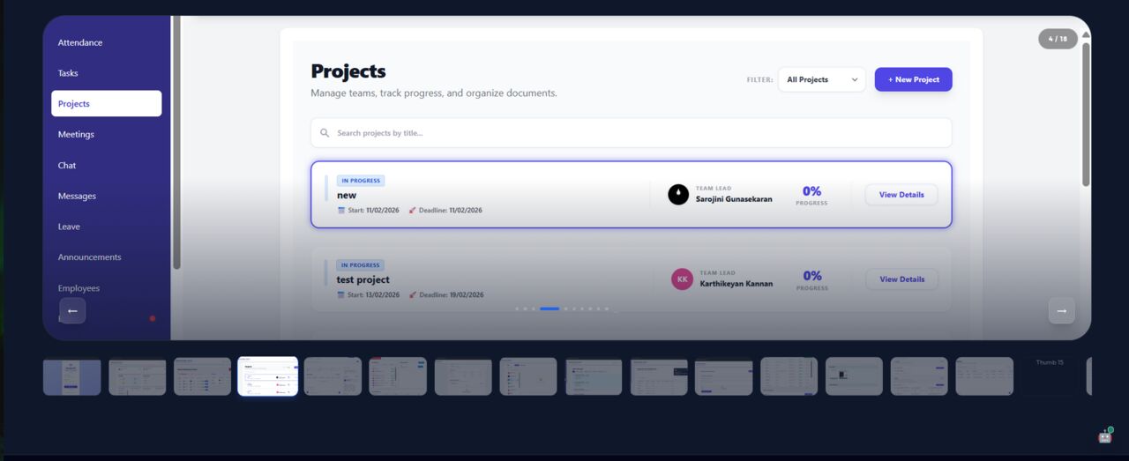1129x461 pixels.
Task: Open the Thumb 15 thumbnail
Action: [x=1050, y=376]
